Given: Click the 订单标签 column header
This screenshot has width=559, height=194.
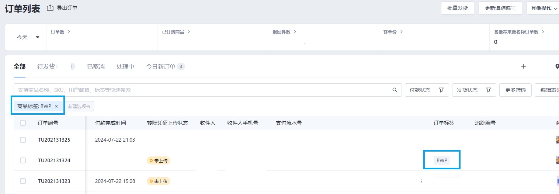Looking at the screenshot, I should [444, 123].
